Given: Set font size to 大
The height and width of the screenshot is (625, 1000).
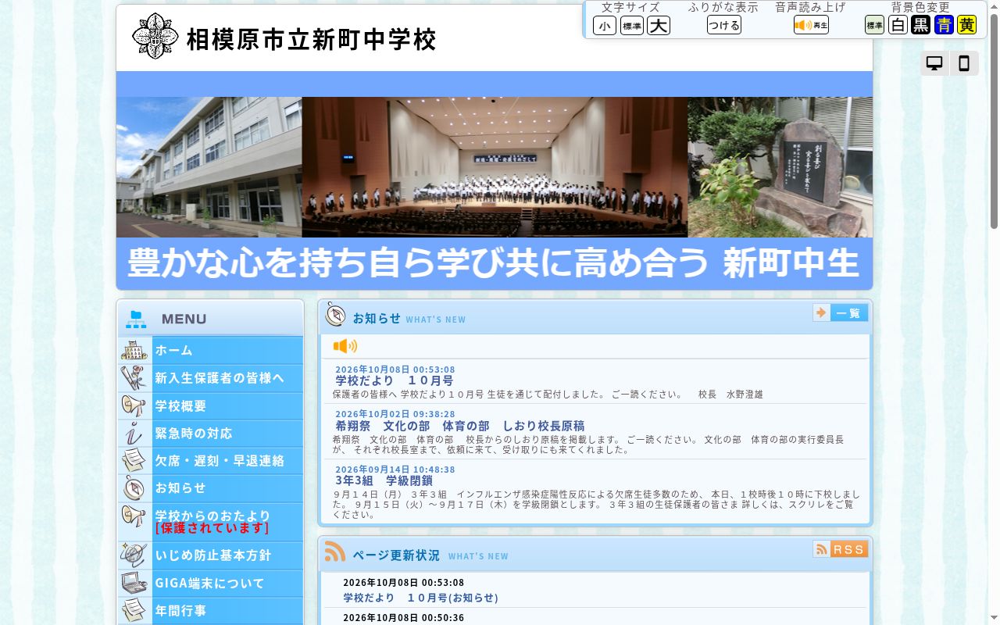Looking at the screenshot, I should pos(659,26).
